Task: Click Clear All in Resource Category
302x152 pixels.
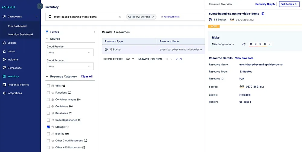Action: 87,76
